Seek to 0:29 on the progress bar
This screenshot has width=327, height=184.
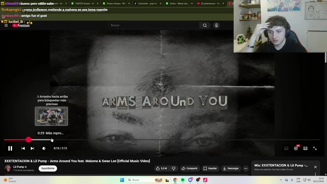pos(52,140)
